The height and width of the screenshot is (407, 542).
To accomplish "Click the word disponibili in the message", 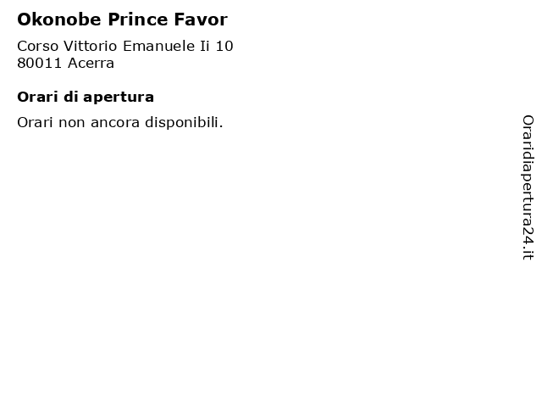I will coord(184,123).
